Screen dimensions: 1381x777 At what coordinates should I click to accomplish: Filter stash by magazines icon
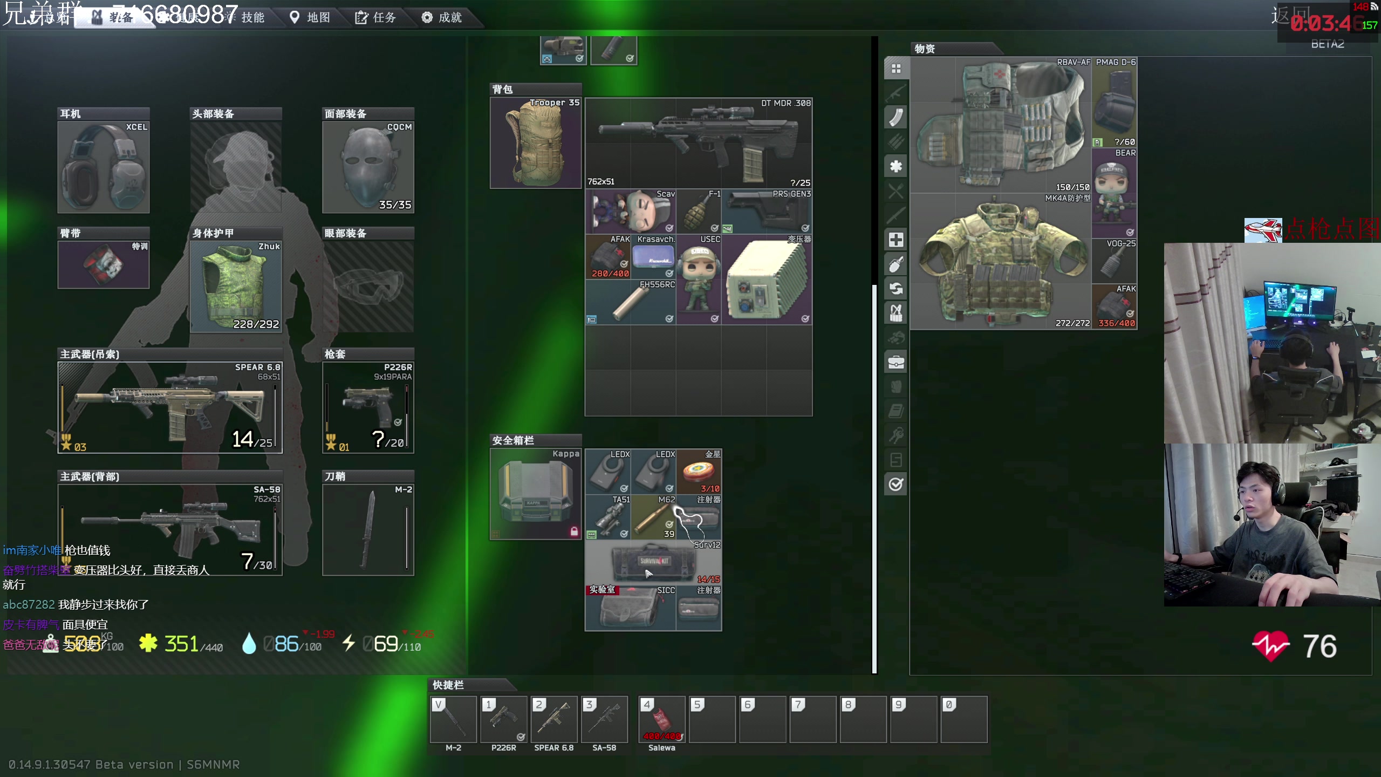click(x=896, y=117)
